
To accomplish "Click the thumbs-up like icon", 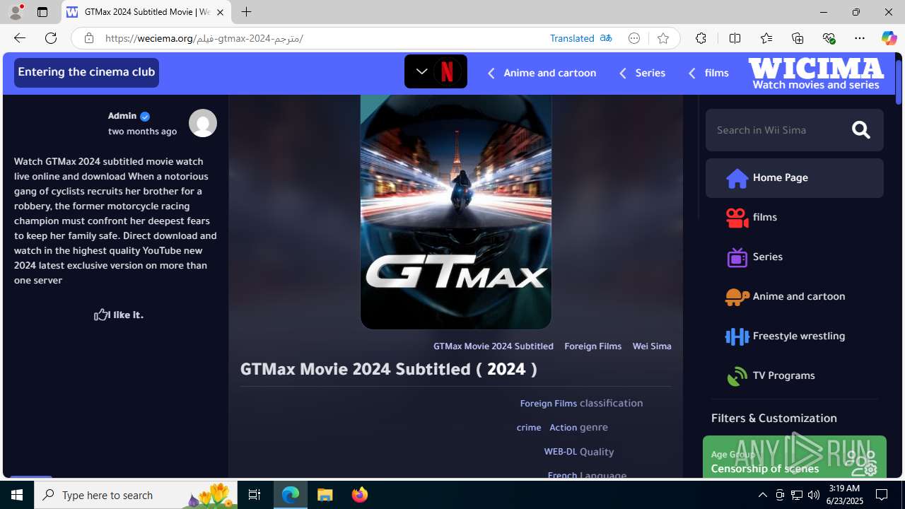I will 102,315.
